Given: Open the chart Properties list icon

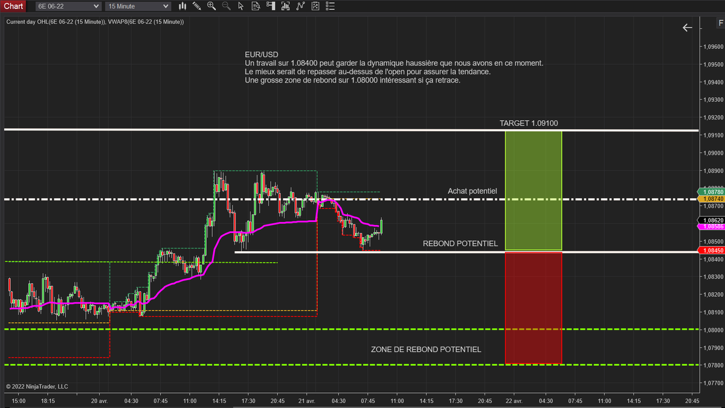Looking at the screenshot, I should pyautogui.click(x=329, y=6).
